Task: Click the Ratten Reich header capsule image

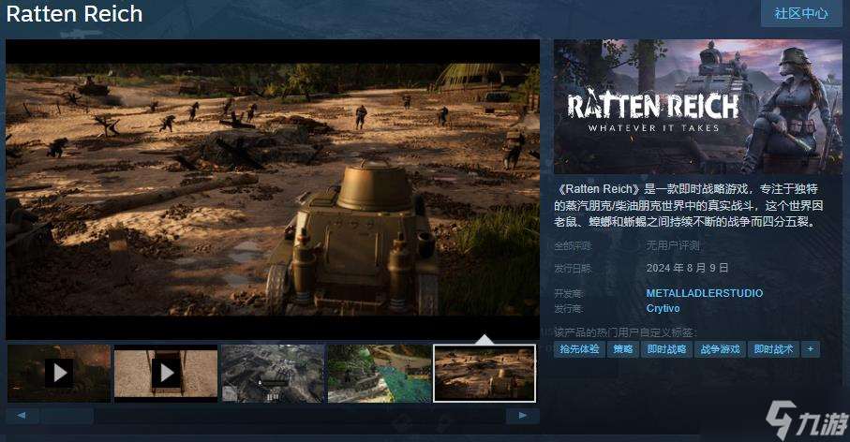Action: point(698,107)
